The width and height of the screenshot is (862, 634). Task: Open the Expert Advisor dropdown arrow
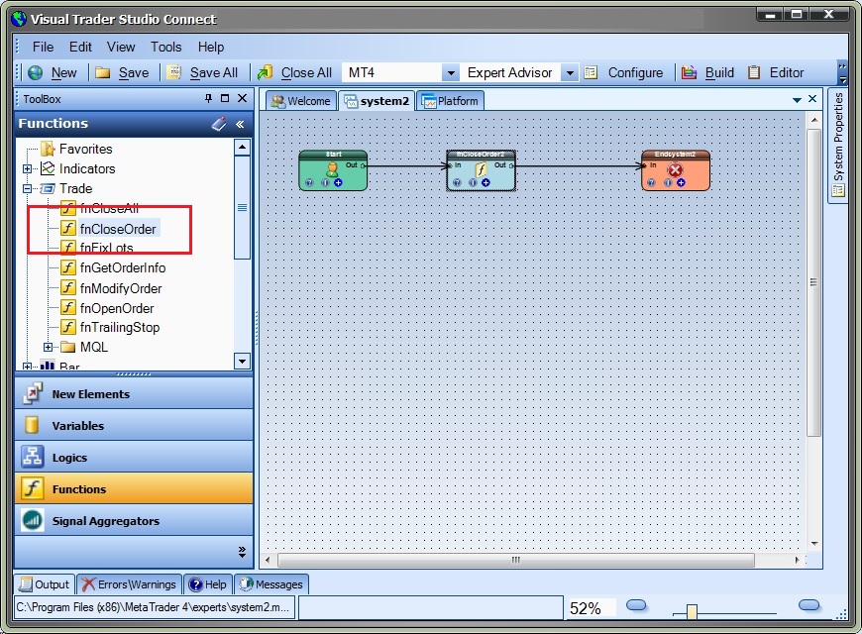tap(570, 72)
